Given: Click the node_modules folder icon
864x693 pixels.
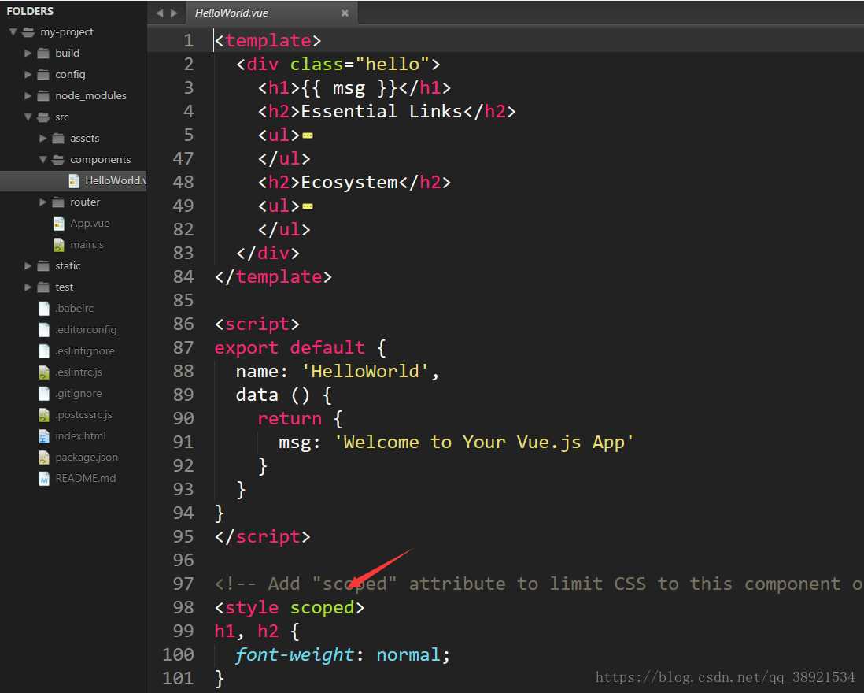Looking at the screenshot, I should 43,96.
